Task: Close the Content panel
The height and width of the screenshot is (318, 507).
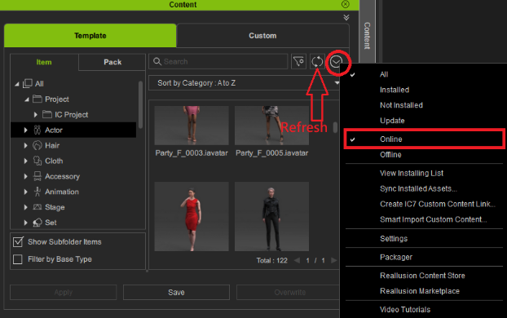Action: tap(346, 4)
